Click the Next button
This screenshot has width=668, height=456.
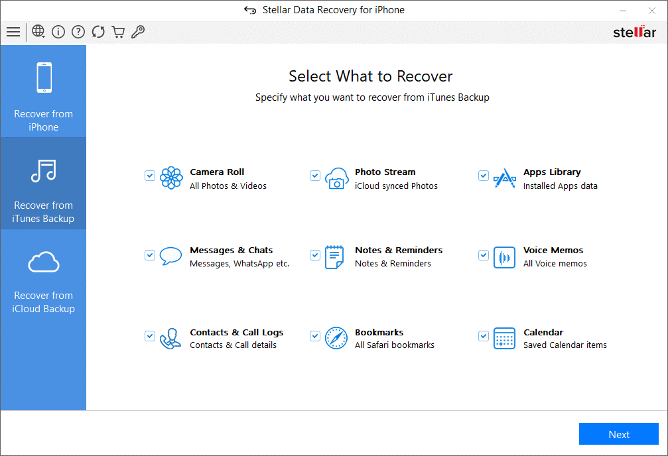619,434
